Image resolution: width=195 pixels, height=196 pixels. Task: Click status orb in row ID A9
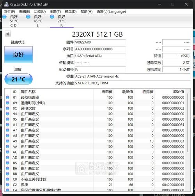click(7, 141)
